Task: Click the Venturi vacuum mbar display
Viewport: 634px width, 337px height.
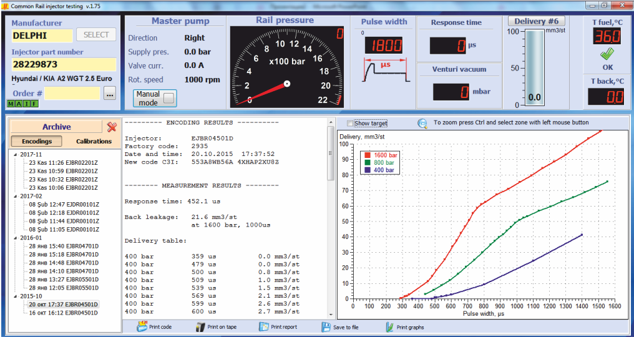Action: tap(451, 92)
